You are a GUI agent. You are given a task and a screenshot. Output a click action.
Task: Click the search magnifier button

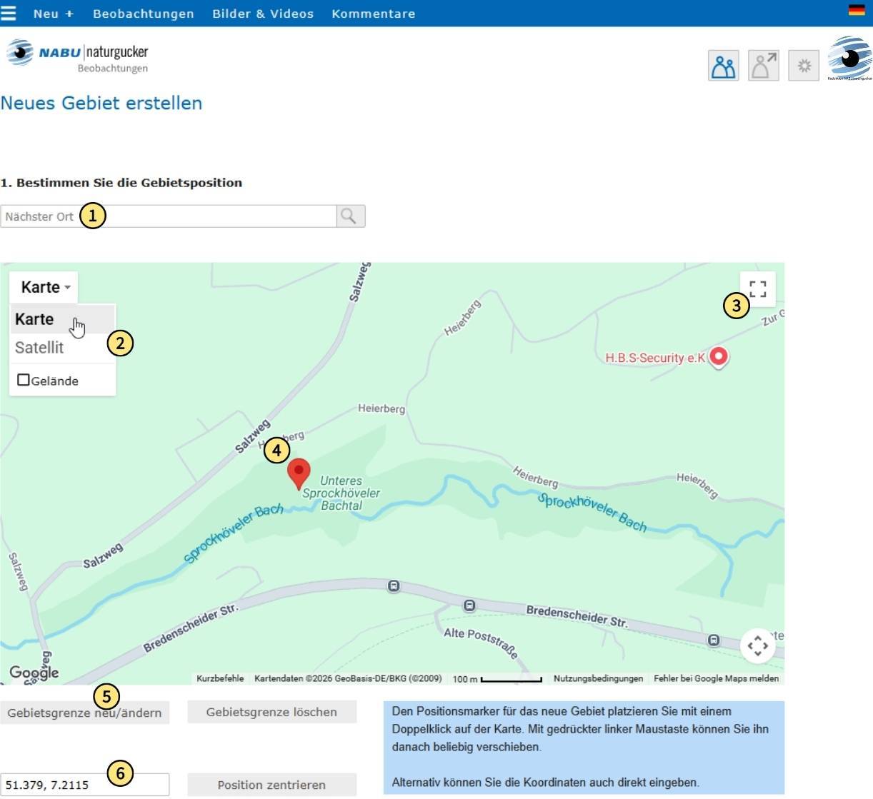[350, 216]
